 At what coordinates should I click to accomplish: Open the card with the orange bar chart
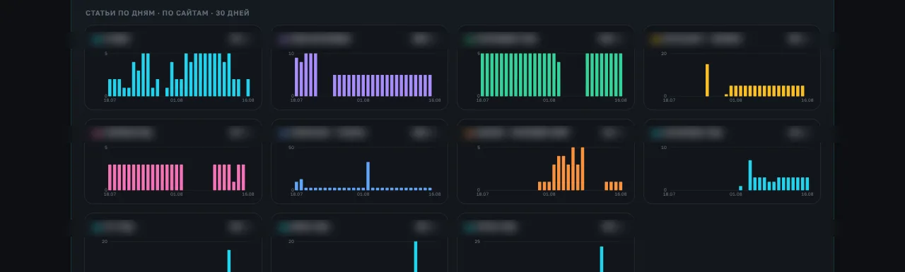545,162
